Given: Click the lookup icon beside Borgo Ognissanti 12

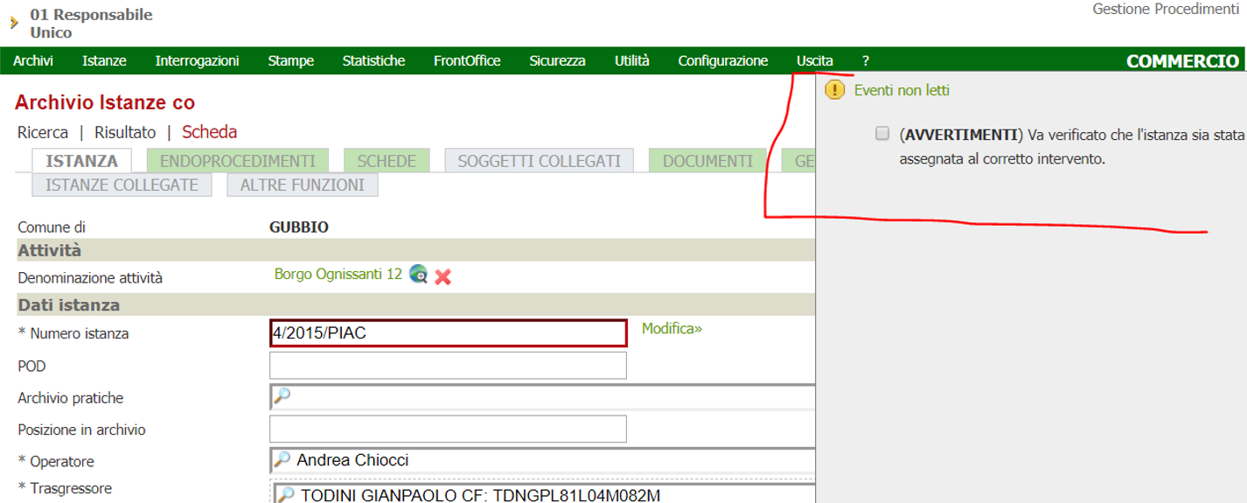Looking at the screenshot, I should coord(418,275).
